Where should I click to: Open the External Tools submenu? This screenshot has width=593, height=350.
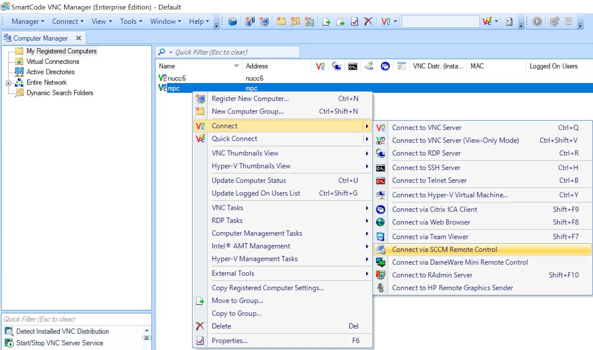pos(282,273)
